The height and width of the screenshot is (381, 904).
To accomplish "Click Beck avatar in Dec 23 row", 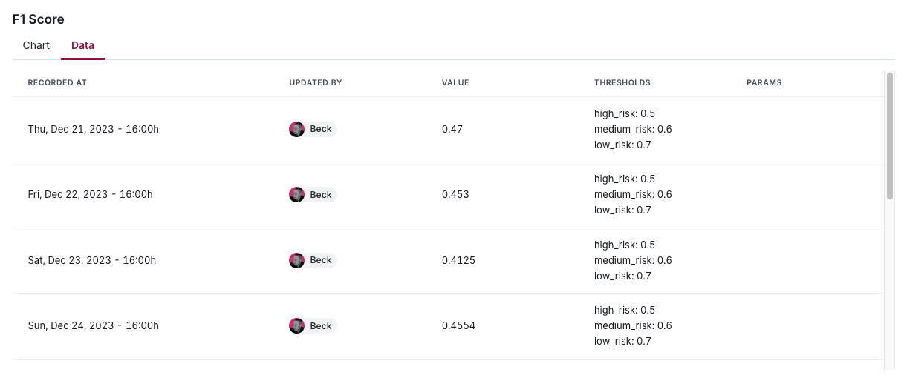I will [297, 260].
